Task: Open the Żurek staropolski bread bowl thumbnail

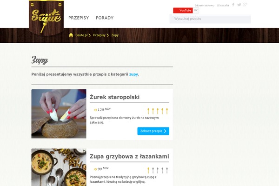Action: 59,114
